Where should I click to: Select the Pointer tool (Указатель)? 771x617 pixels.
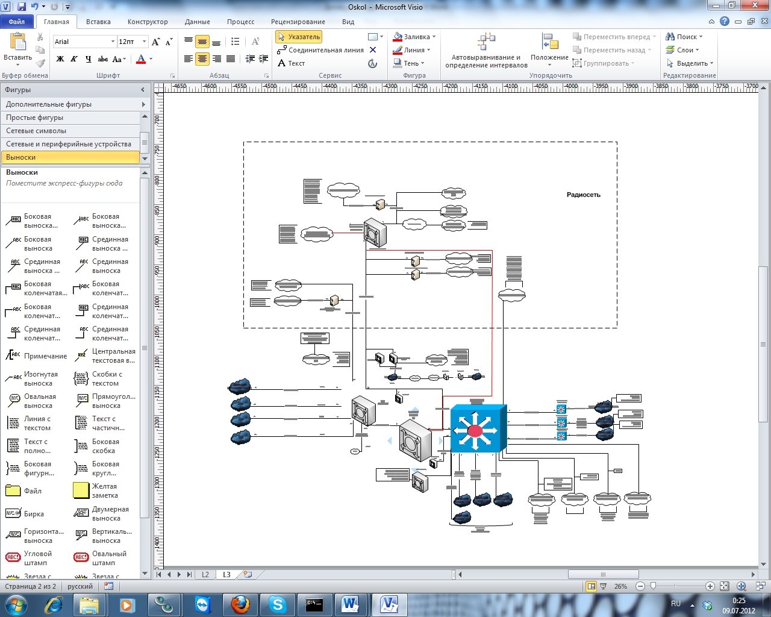[x=299, y=37]
